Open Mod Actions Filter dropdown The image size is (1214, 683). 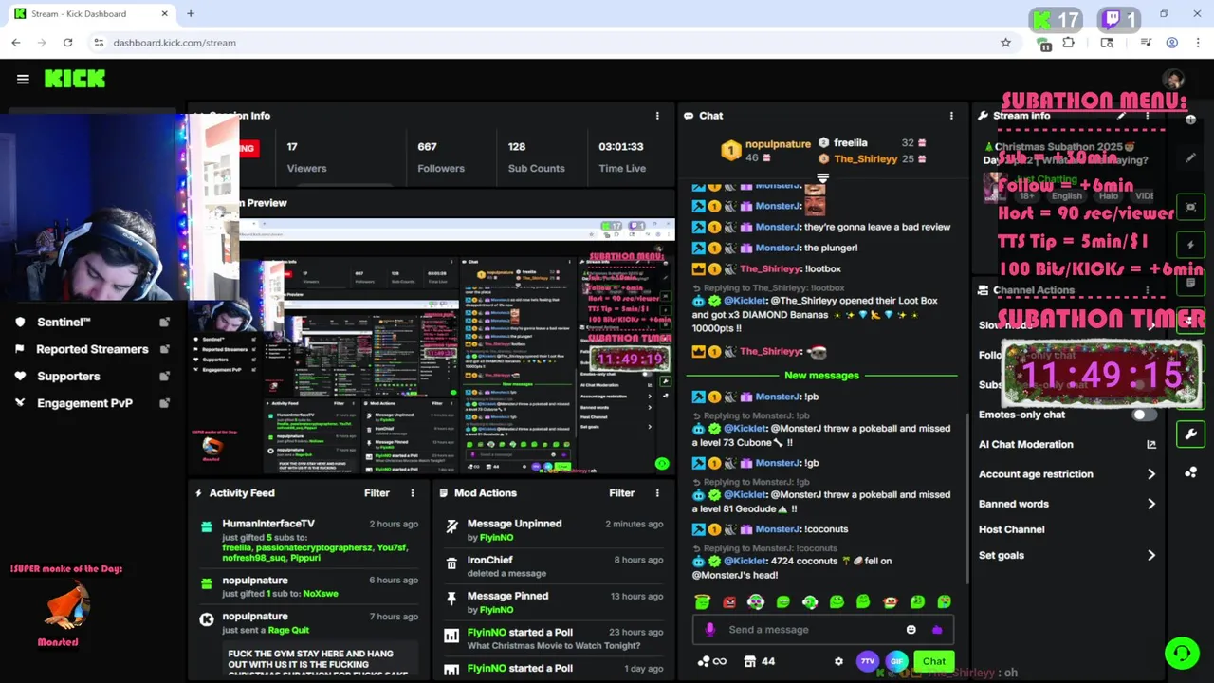point(621,493)
